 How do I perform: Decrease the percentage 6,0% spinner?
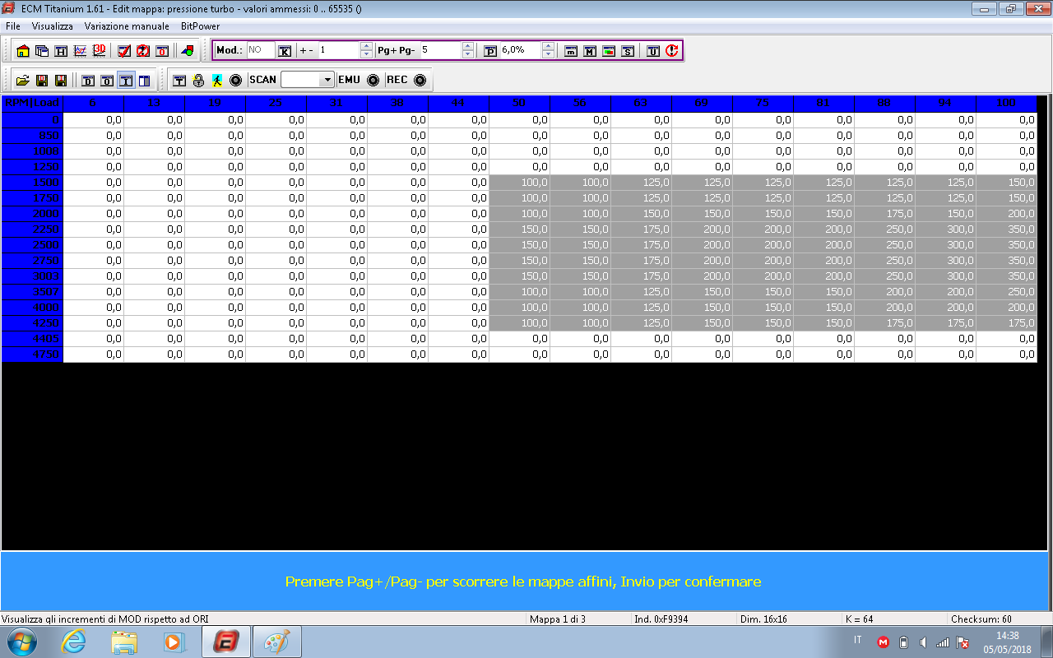(548, 55)
